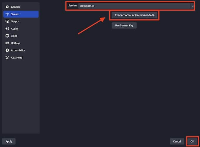Confirm settings with OK button

(192, 141)
